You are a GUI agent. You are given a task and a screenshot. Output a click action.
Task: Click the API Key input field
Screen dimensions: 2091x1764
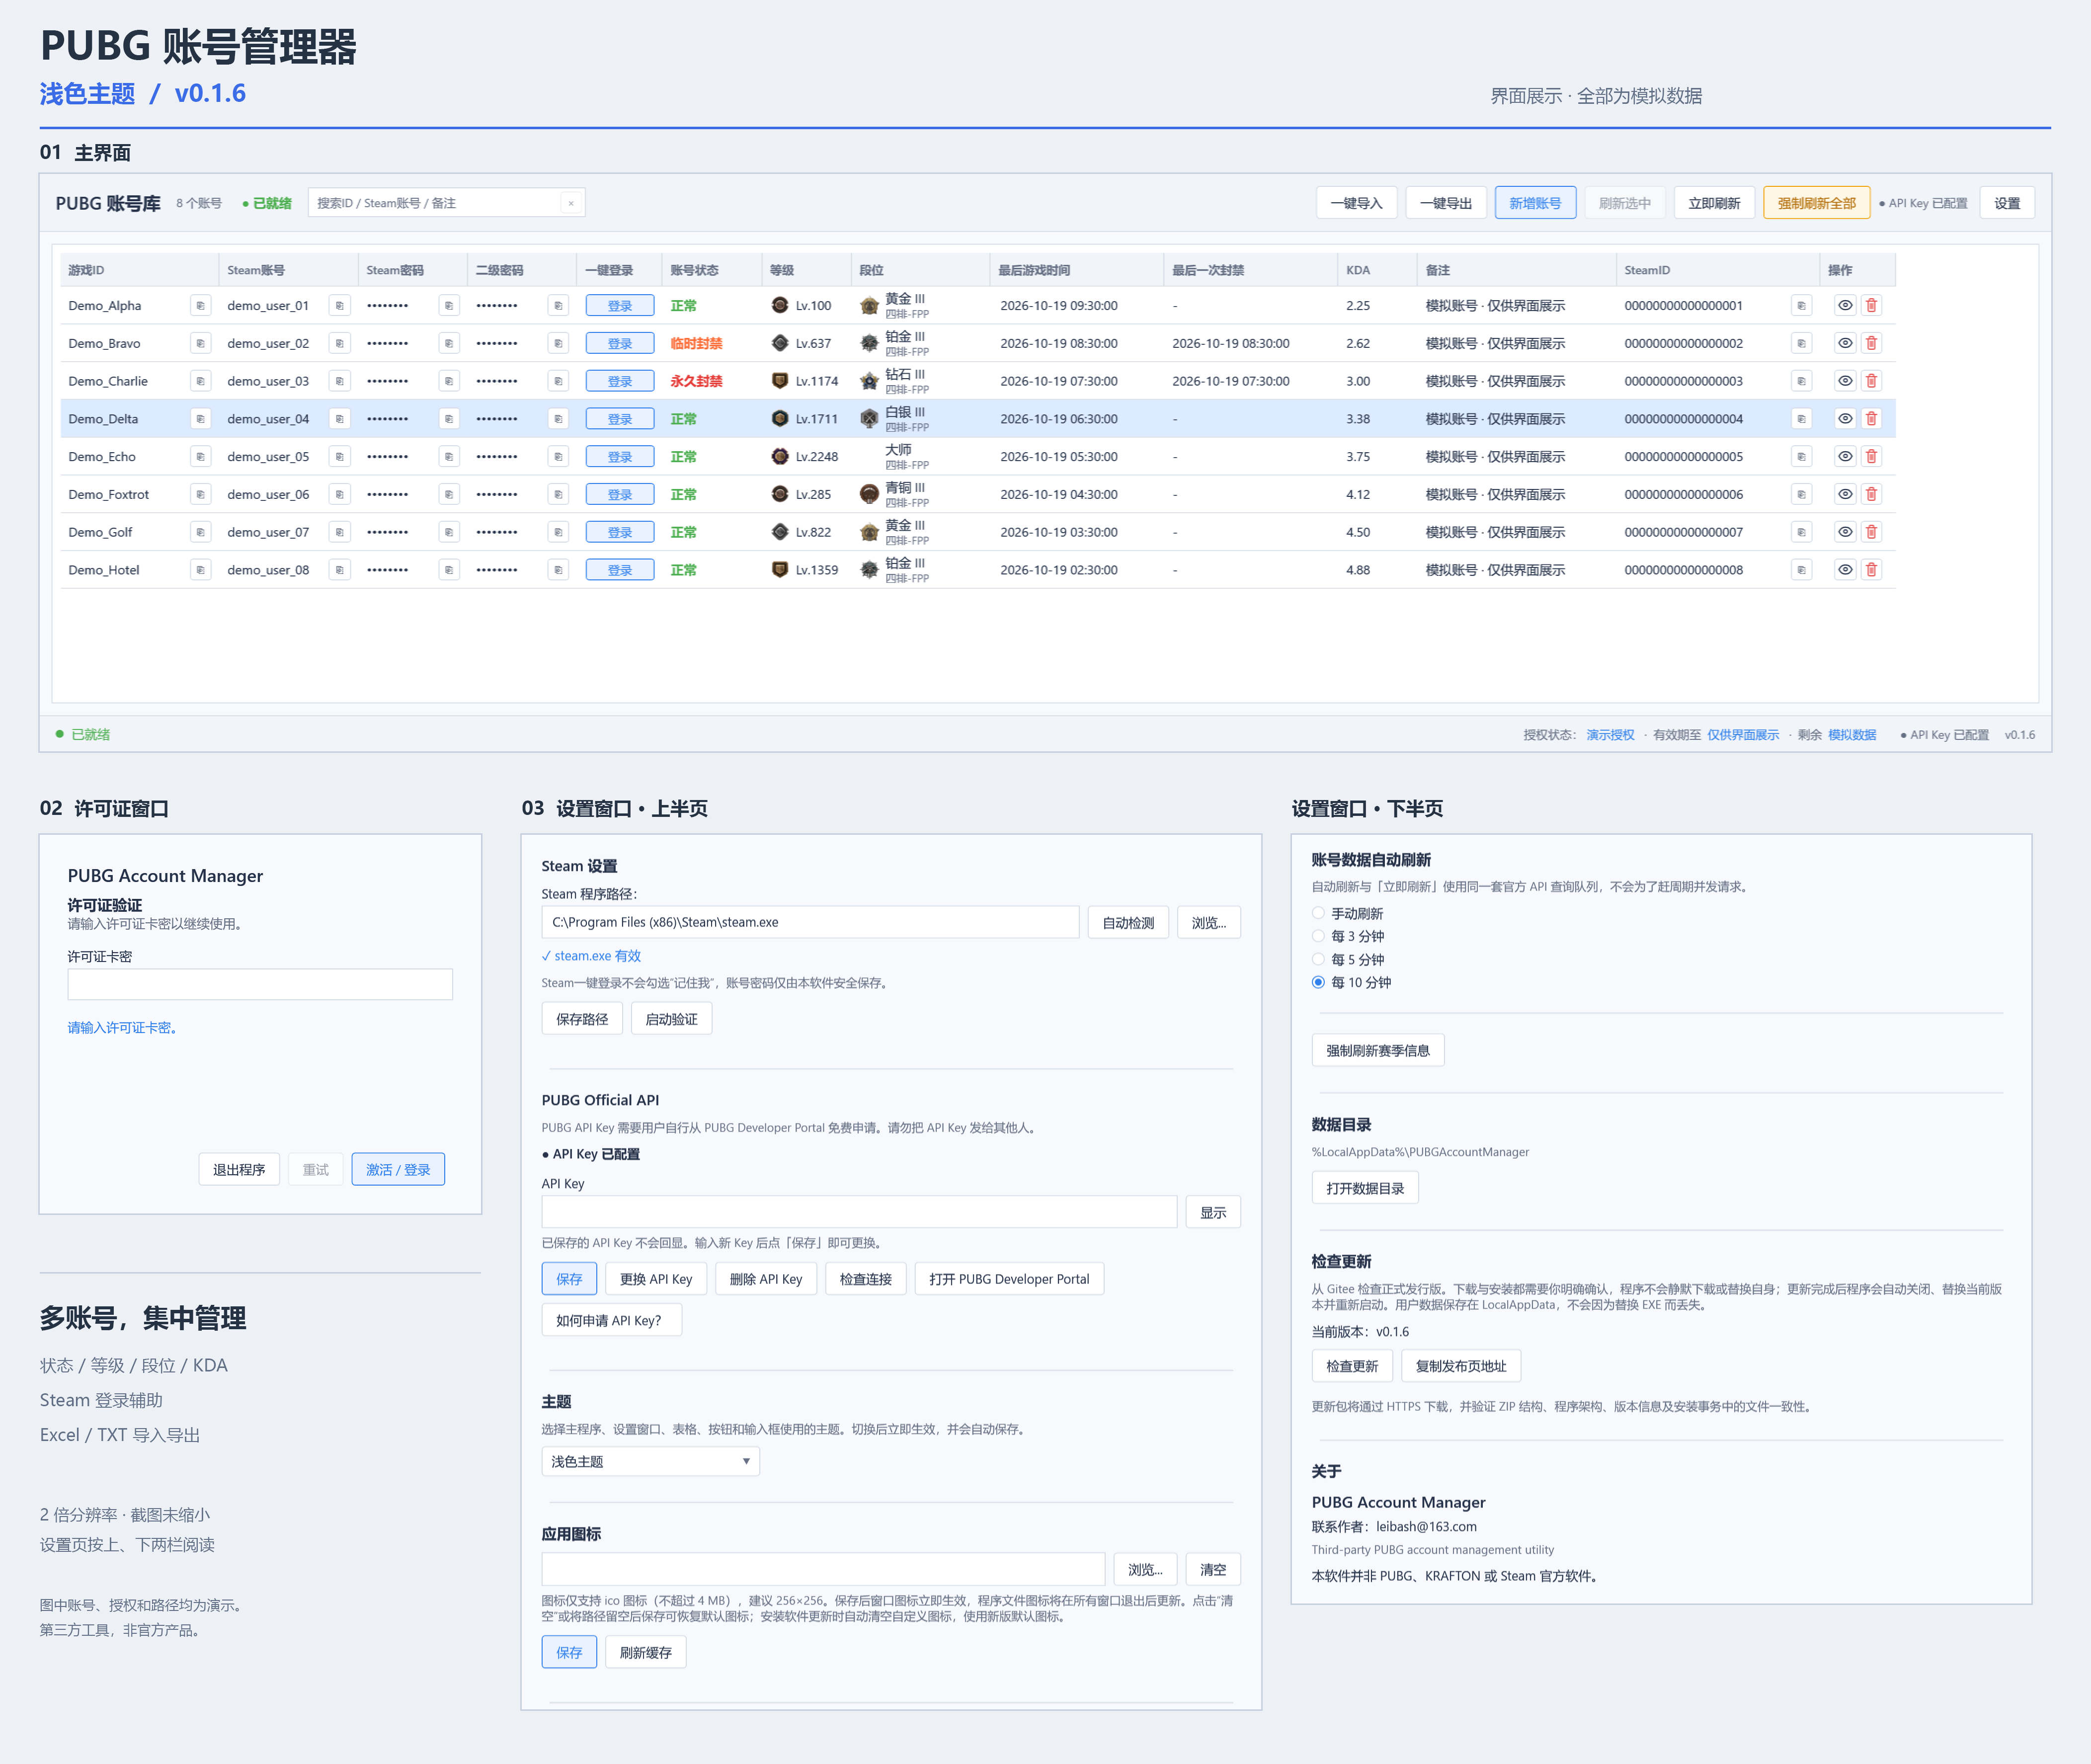coord(859,1212)
